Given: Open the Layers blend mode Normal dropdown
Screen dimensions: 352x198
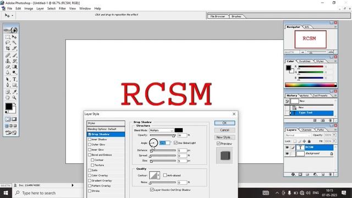Looking at the screenshot, I should point(298,135).
